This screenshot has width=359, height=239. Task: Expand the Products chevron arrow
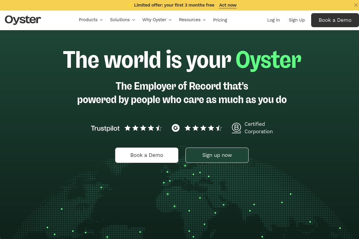click(101, 20)
